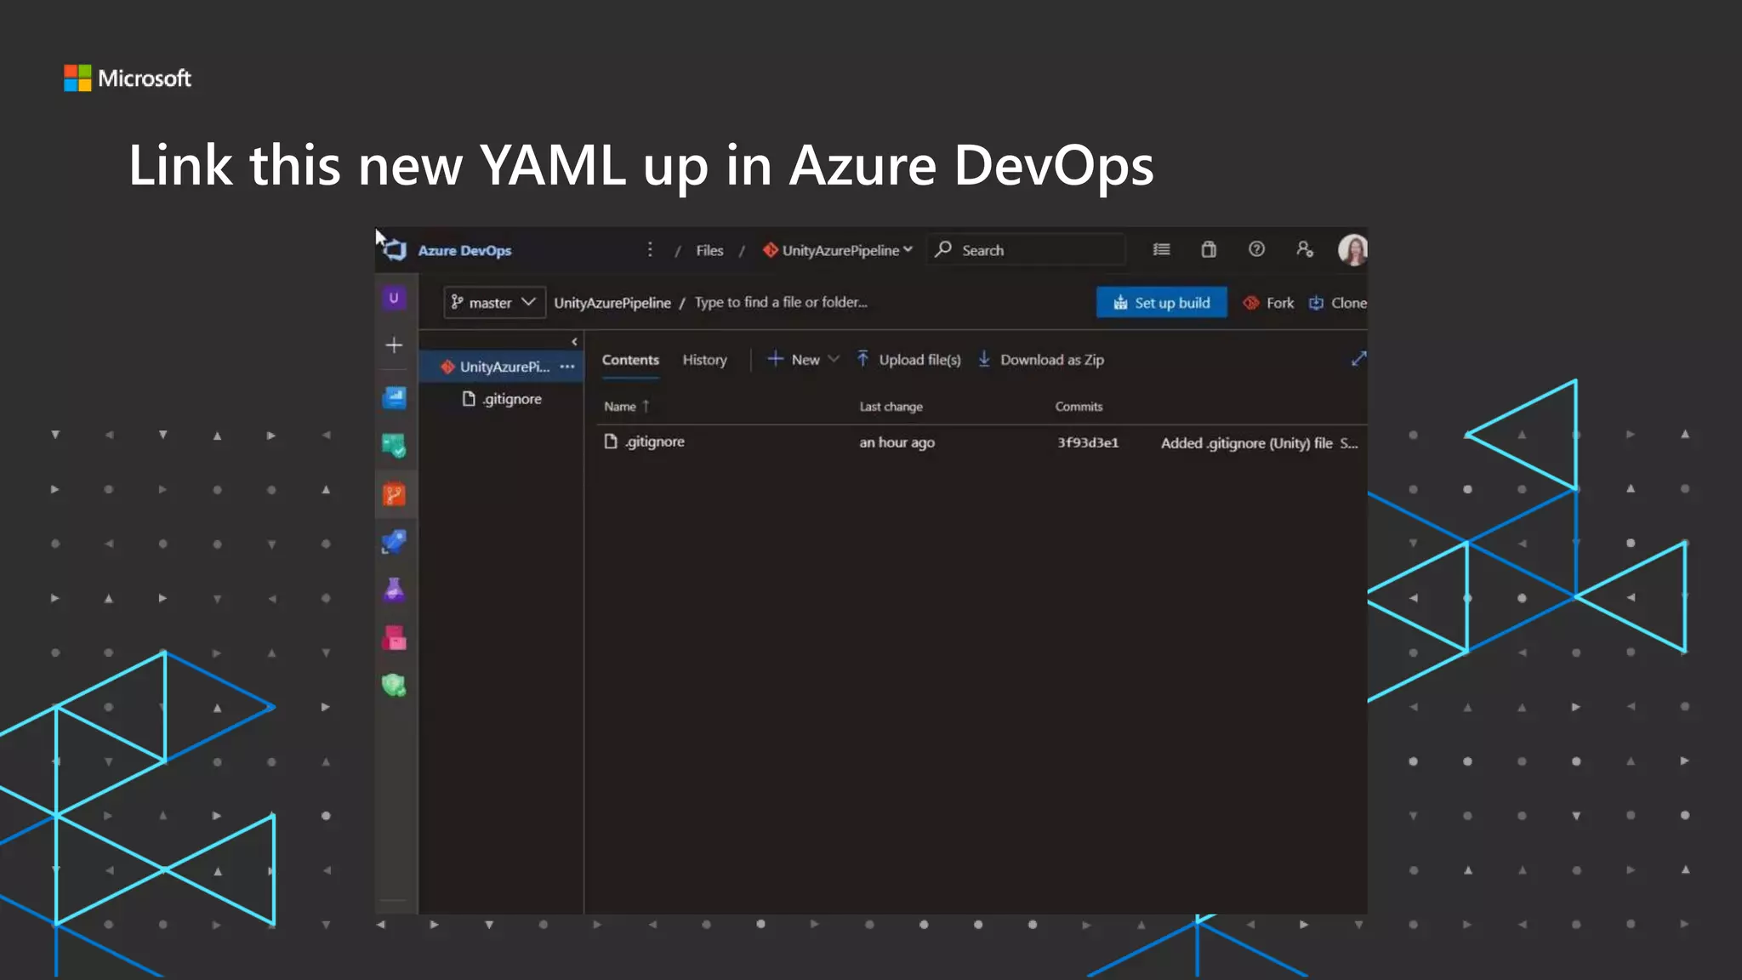Viewport: 1742px width, 980px height.
Task: Switch to the Contents tab
Action: [630, 360]
